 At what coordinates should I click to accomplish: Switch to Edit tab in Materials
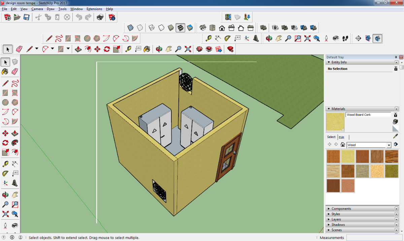[341, 137]
